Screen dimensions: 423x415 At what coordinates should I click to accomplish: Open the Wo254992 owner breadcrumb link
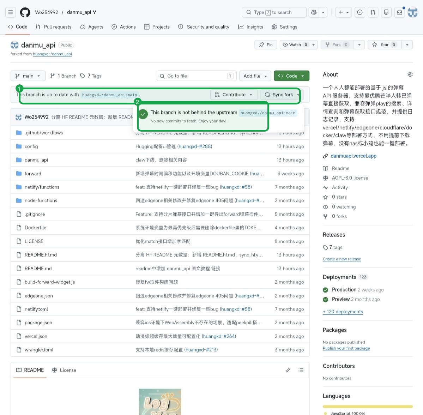47,12
